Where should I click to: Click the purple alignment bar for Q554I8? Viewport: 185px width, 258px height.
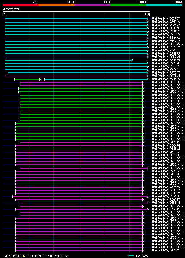[81, 197]
